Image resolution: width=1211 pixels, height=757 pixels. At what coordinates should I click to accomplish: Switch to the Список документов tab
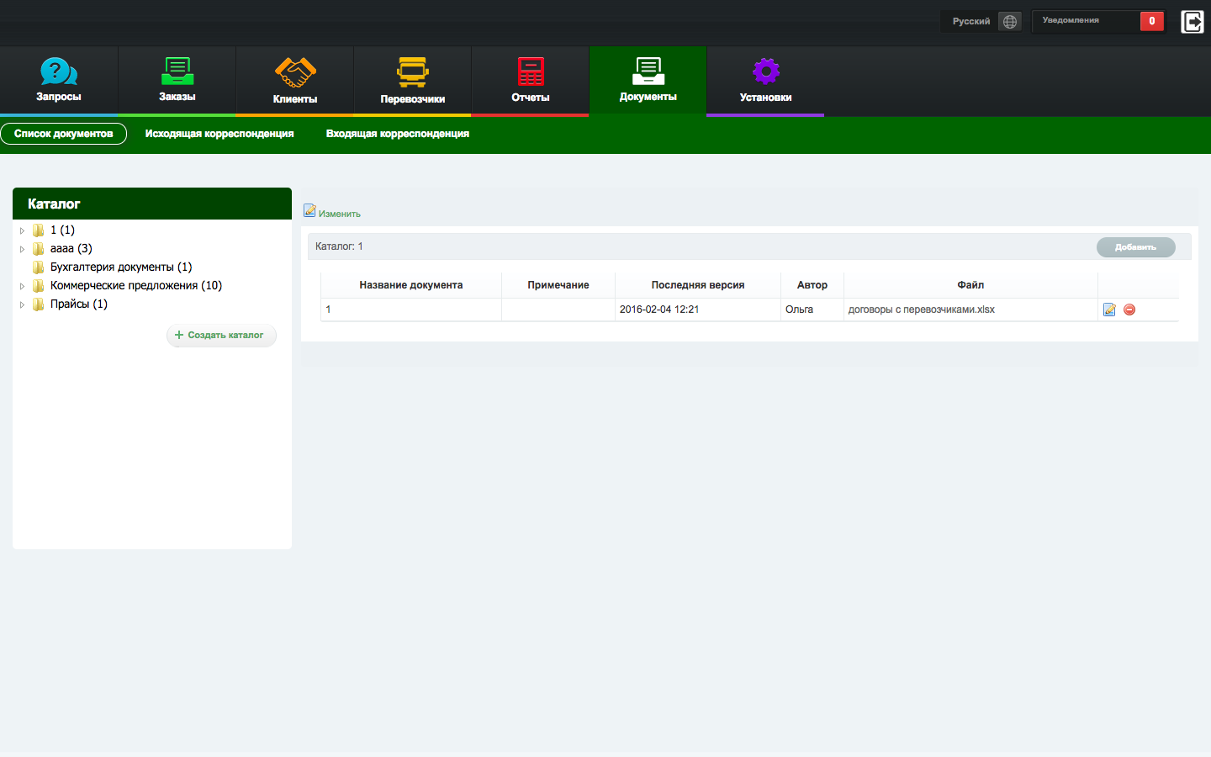tap(64, 134)
